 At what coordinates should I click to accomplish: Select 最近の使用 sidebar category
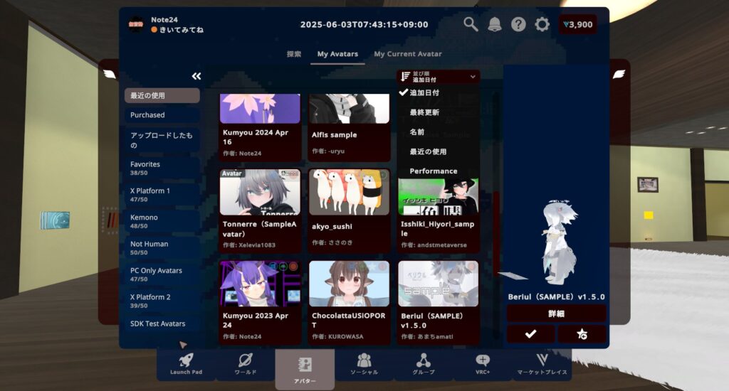pyautogui.click(x=162, y=95)
